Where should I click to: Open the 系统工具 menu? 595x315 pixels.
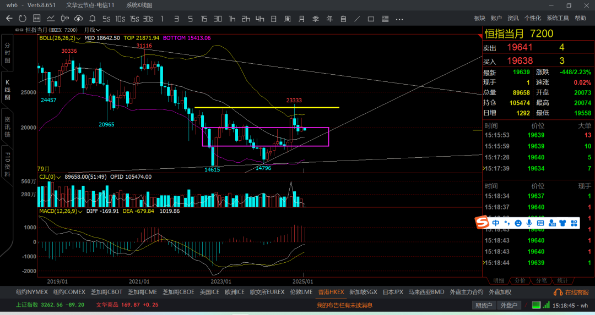point(558,18)
